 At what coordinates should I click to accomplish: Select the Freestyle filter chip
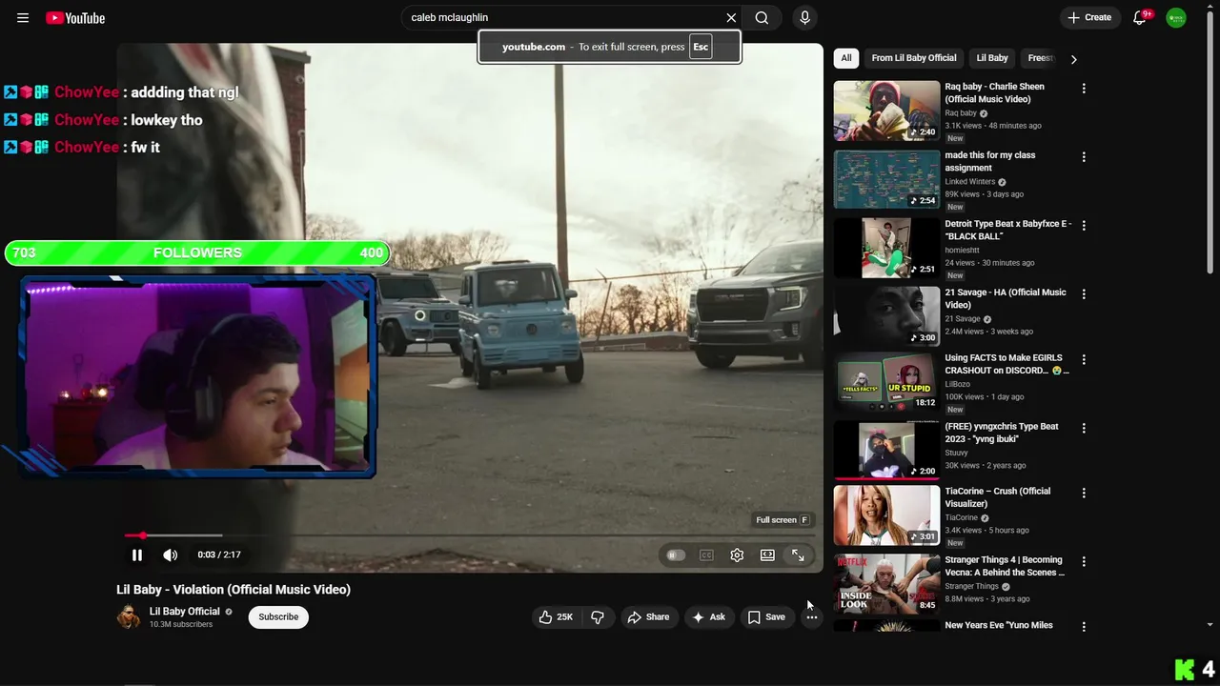(x=1040, y=58)
